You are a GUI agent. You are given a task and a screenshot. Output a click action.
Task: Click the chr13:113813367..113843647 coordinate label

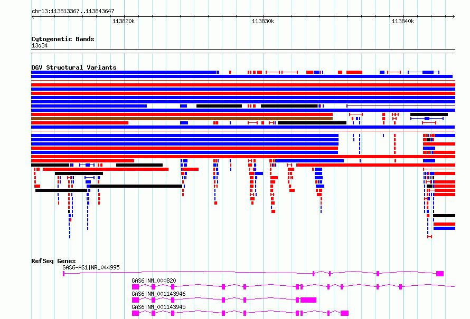tap(73, 11)
